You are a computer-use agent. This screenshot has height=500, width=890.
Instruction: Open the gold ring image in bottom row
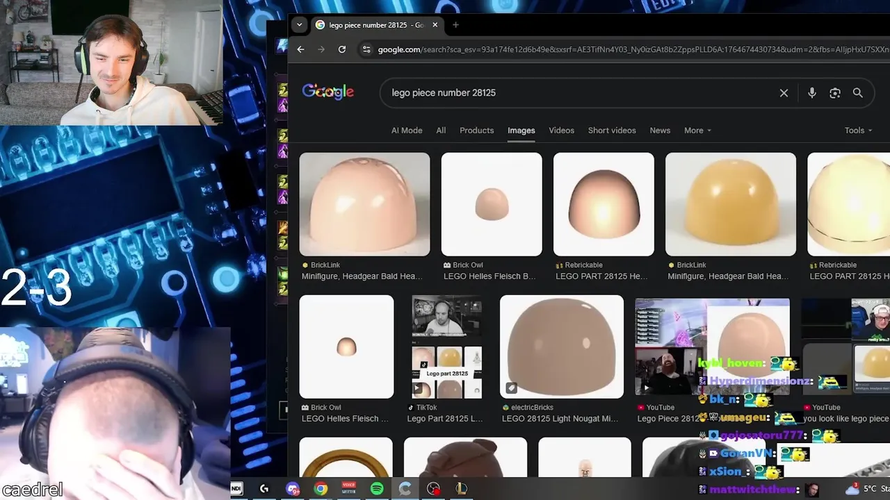(346, 458)
